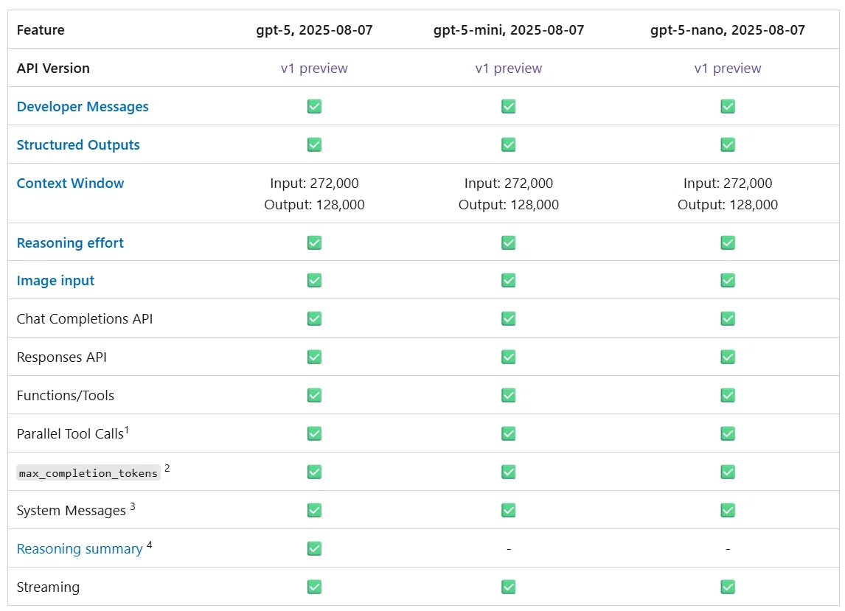This screenshot has width=845, height=611.
Task: Select the 'gpt-5, 2025-08-07' column header
Action: point(314,30)
